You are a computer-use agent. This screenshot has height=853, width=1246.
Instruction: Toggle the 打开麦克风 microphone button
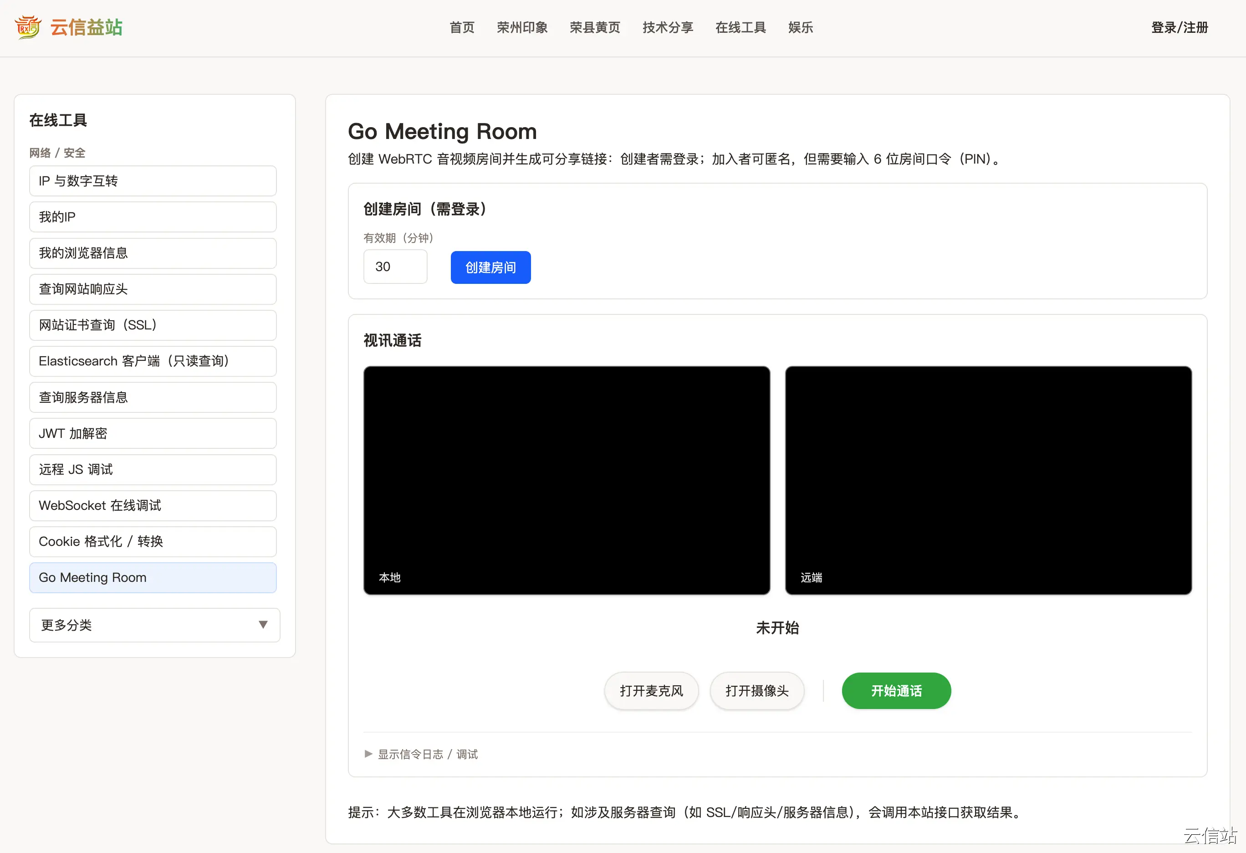[x=651, y=690]
